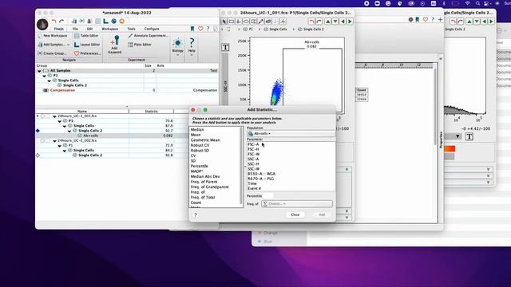Click the orange color swatch in rear window
Viewport: 511px width, 287px height.
click(450, 149)
